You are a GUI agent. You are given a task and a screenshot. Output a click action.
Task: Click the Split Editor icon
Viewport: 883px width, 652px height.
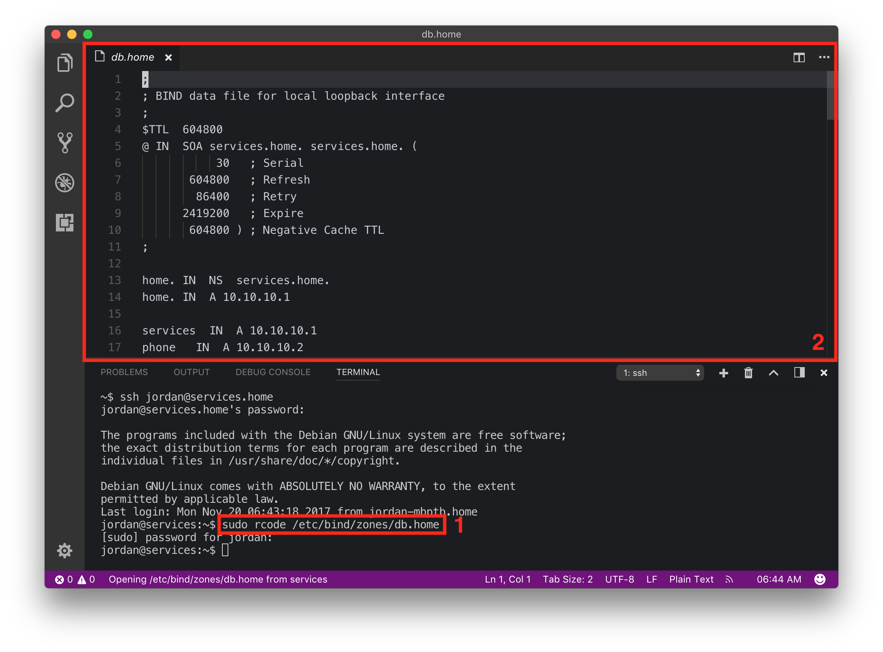799,58
